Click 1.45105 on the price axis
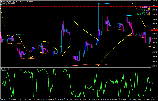This screenshot has width=158, height=101. [155, 33]
